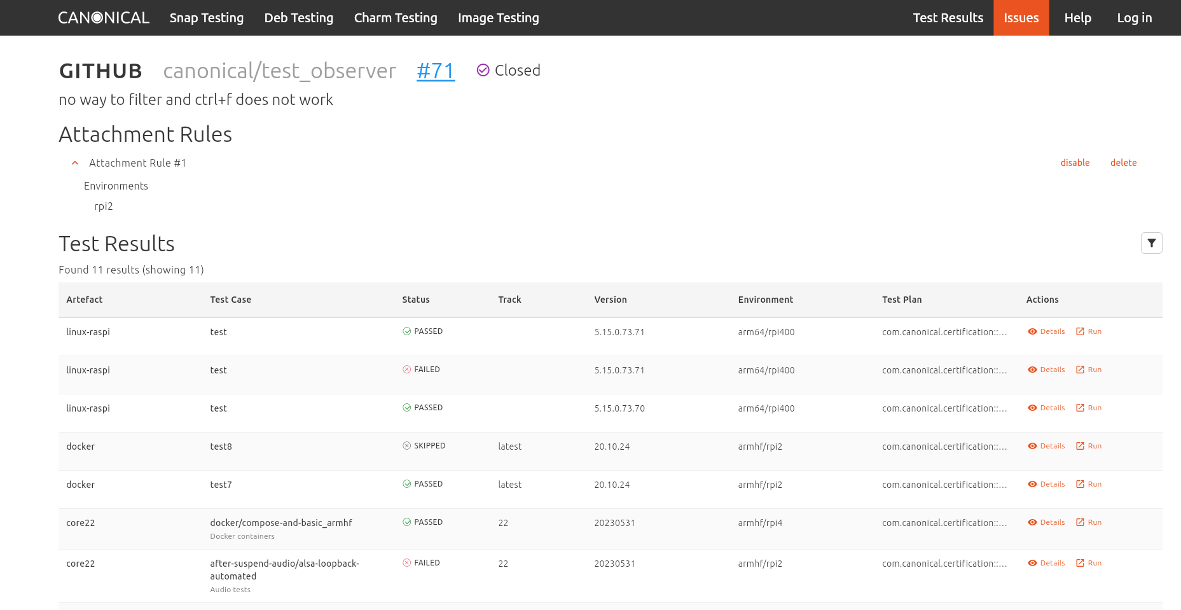Click the FAILED icon on the alsa-loopback row
The image size is (1181, 610).
tap(406, 562)
